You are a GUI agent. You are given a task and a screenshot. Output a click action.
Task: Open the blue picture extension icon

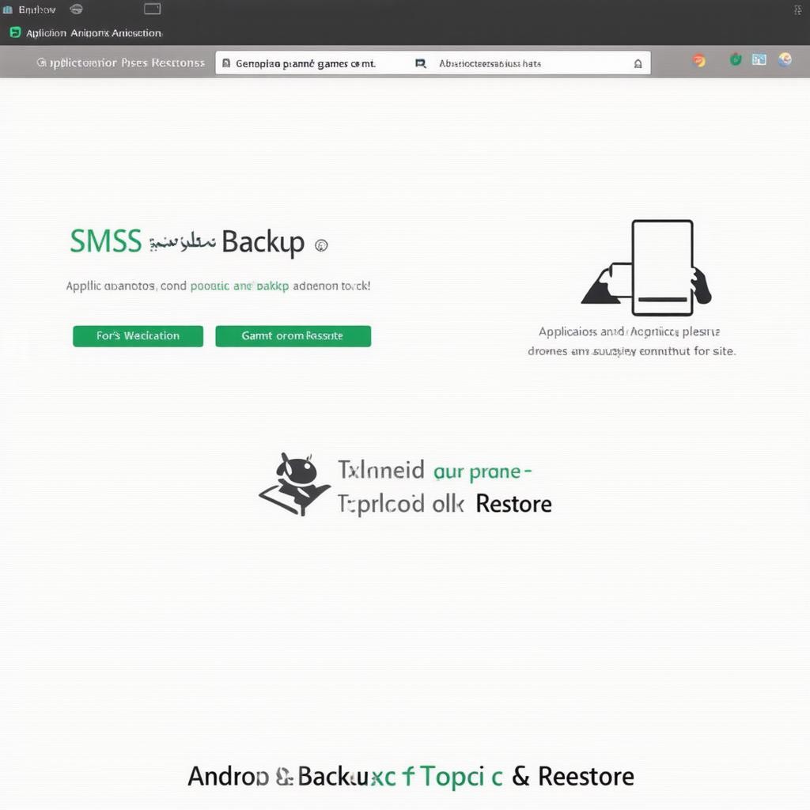(759, 59)
